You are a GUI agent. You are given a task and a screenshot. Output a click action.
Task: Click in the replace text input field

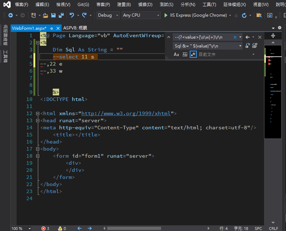pyautogui.click(x=205, y=46)
